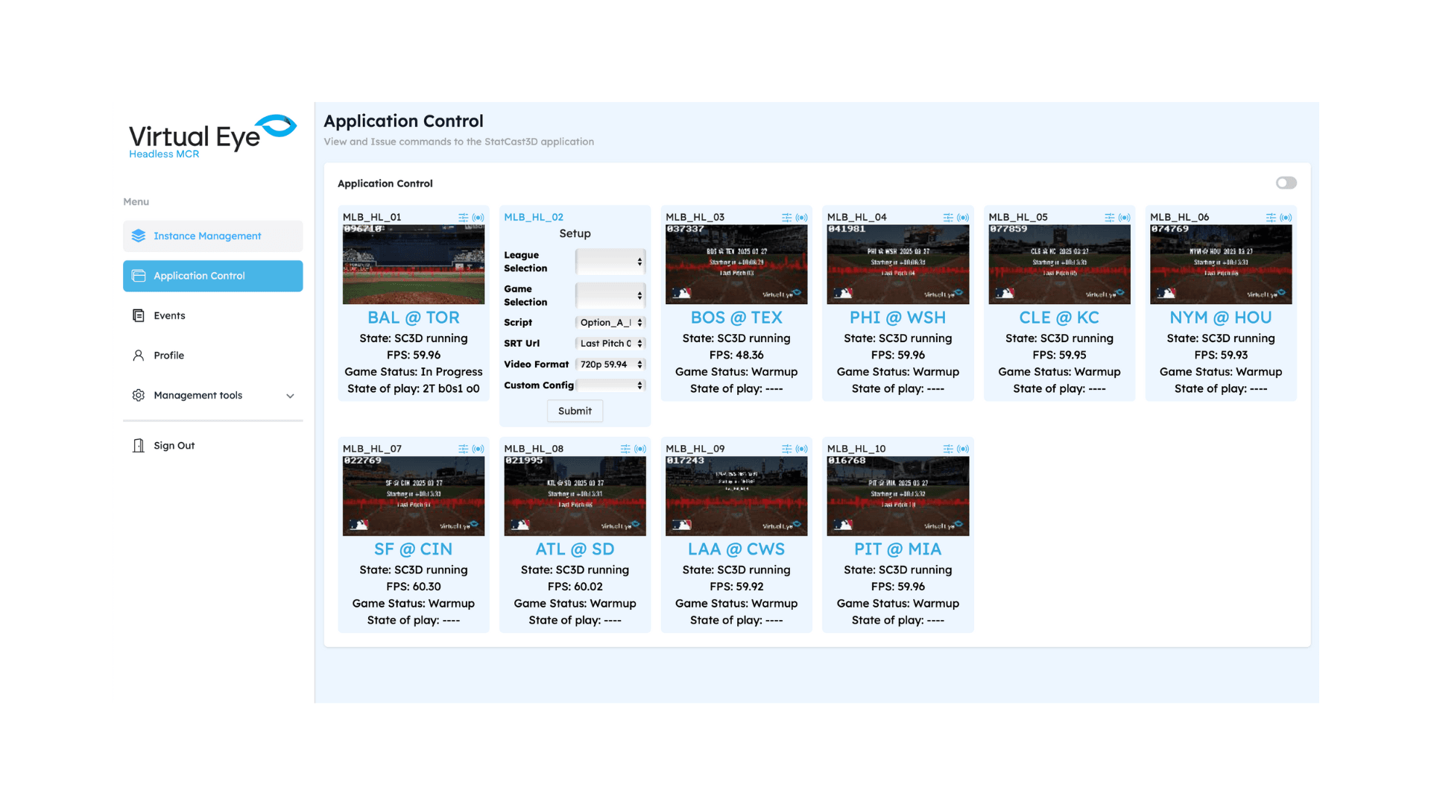Click the BAL @ TOR game link
Image resolution: width=1431 pixels, height=805 pixels.
414,318
